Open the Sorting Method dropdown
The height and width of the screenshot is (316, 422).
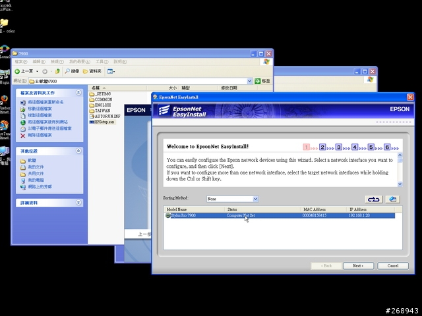(255, 199)
